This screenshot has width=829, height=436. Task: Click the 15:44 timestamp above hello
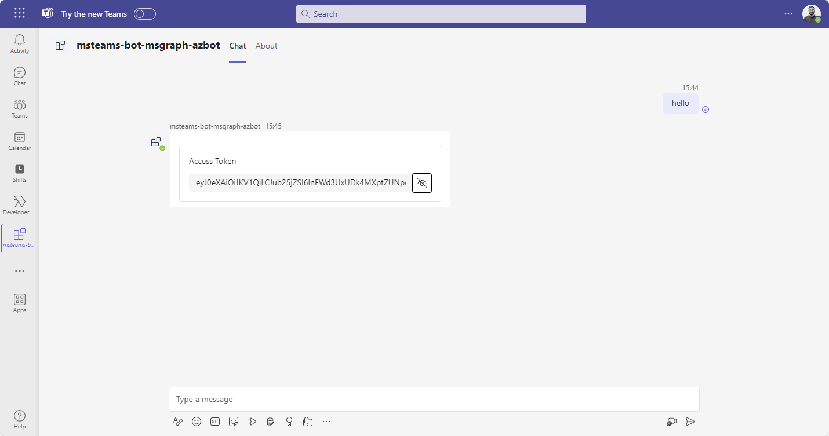(x=690, y=88)
